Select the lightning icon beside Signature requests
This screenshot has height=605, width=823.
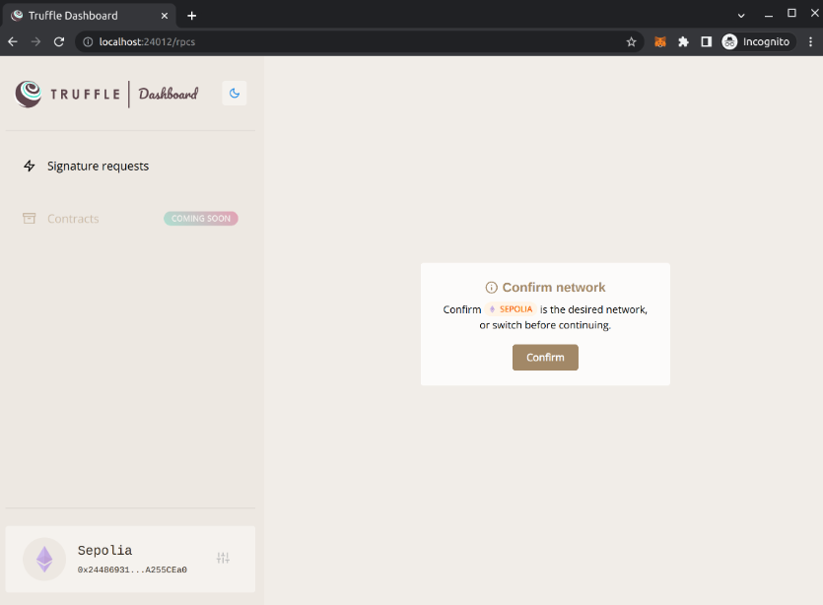tap(30, 166)
